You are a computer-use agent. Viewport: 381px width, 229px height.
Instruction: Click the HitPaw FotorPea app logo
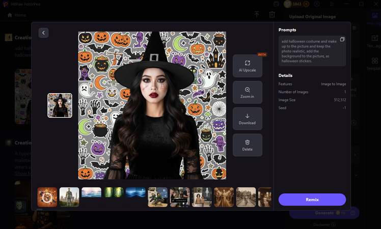[6, 4]
